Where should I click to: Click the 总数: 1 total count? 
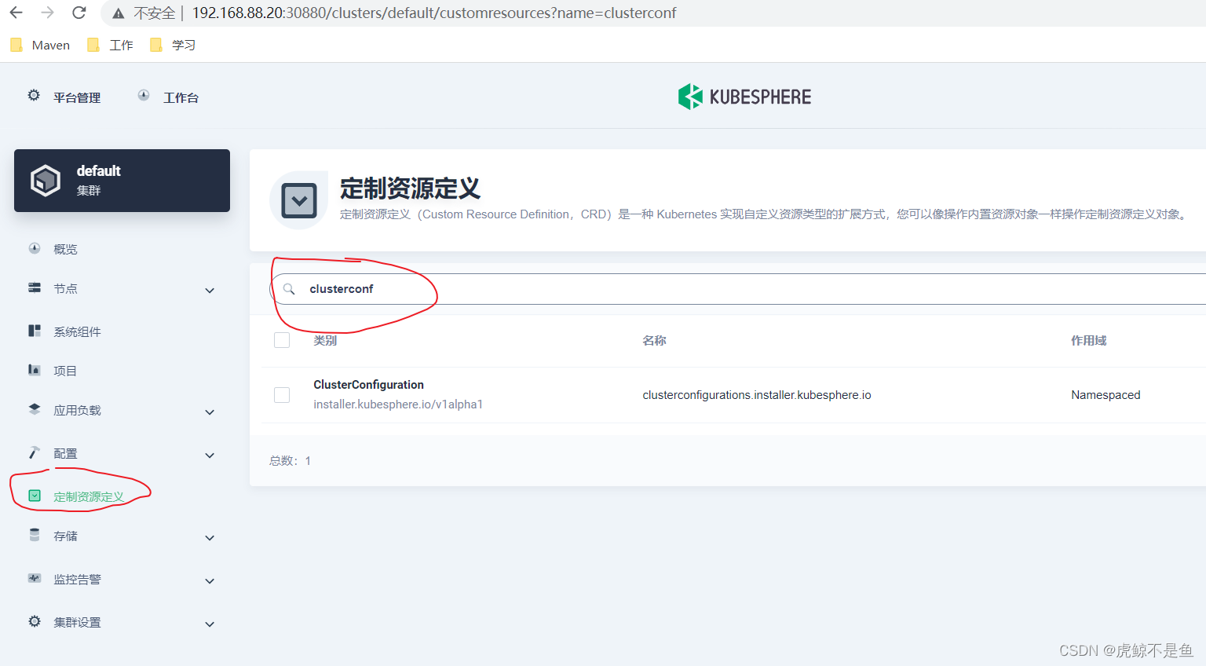pyautogui.click(x=290, y=460)
